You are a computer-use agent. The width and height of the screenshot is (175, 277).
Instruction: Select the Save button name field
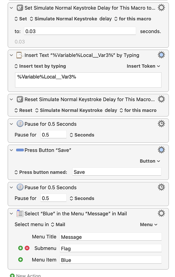coord(117,172)
